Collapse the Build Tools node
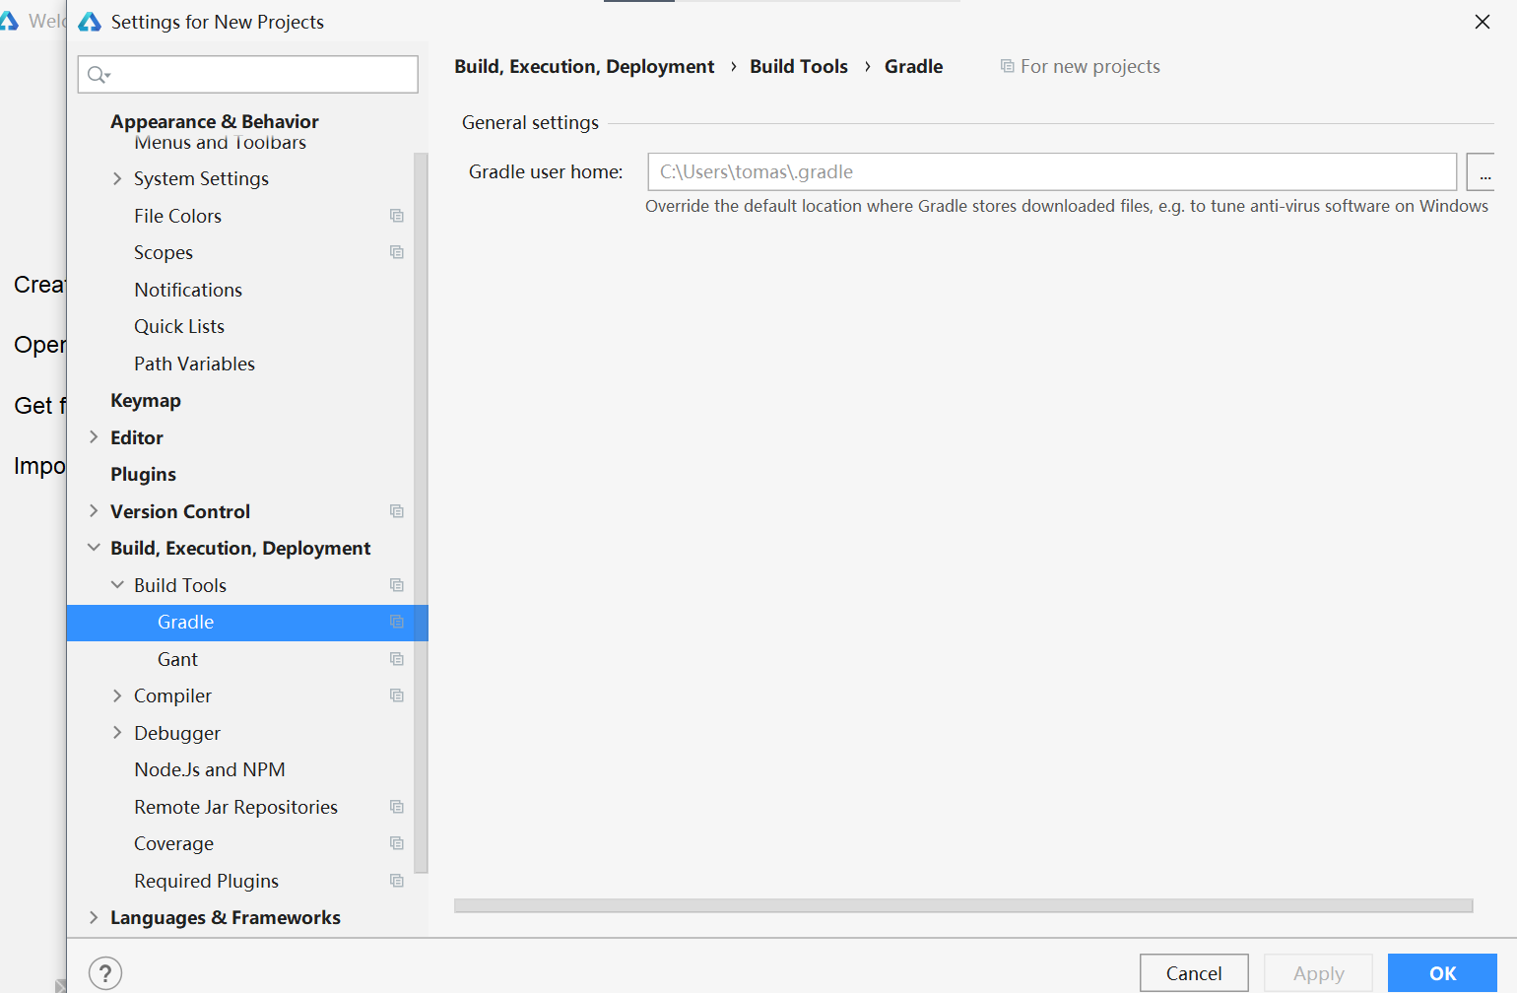Screen dimensions: 1517x993 (117, 585)
